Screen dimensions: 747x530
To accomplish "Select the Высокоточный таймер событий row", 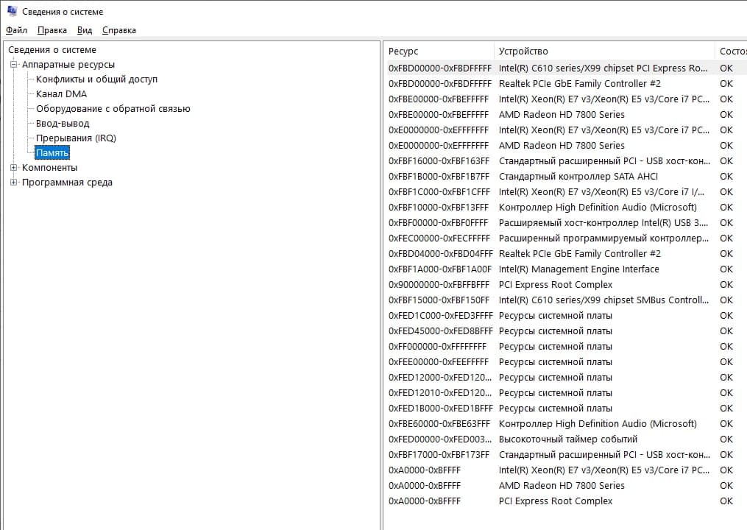I will pyautogui.click(x=567, y=439).
